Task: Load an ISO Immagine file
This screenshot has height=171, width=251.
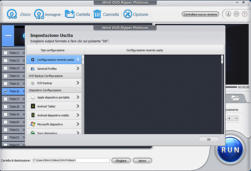Action: click(48, 14)
